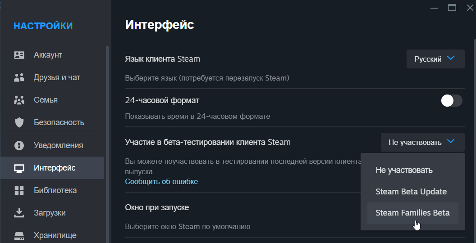Click the Interface monitor icon
Image resolution: width=476 pixels, height=243 pixels.
pyautogui.click(x=19, y=168)
